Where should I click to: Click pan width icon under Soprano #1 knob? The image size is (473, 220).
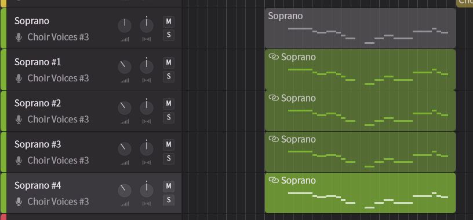coord(147,80)
